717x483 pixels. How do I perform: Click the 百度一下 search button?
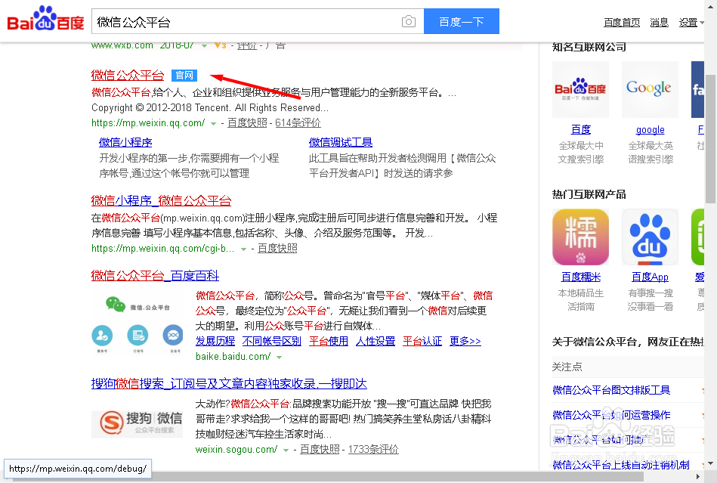tap(462, 21)
